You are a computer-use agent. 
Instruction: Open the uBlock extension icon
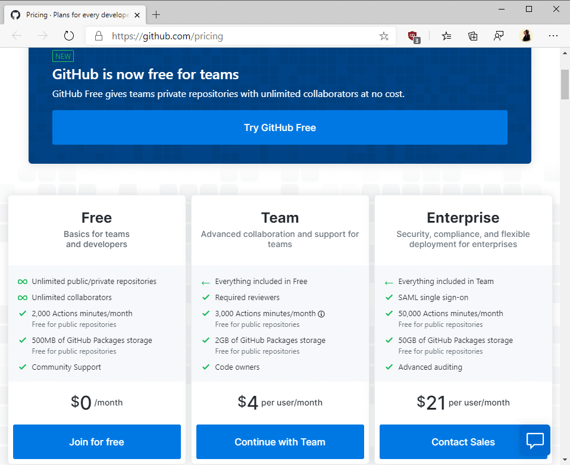pos(414,36)
